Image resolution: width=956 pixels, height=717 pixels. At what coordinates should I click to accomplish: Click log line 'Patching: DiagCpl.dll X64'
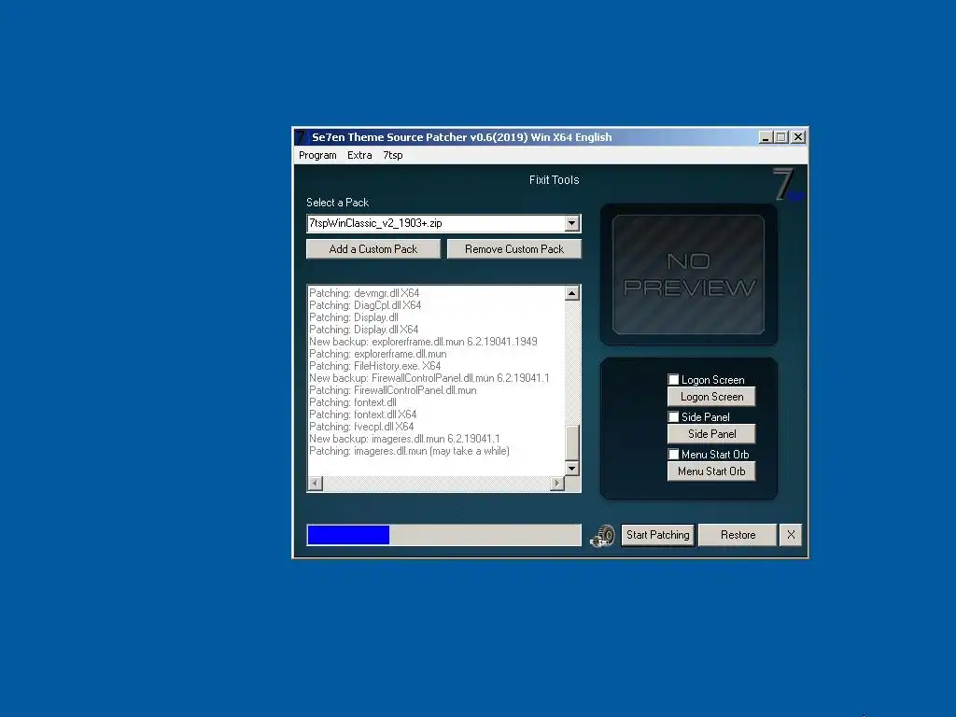[x=365, y=305]
